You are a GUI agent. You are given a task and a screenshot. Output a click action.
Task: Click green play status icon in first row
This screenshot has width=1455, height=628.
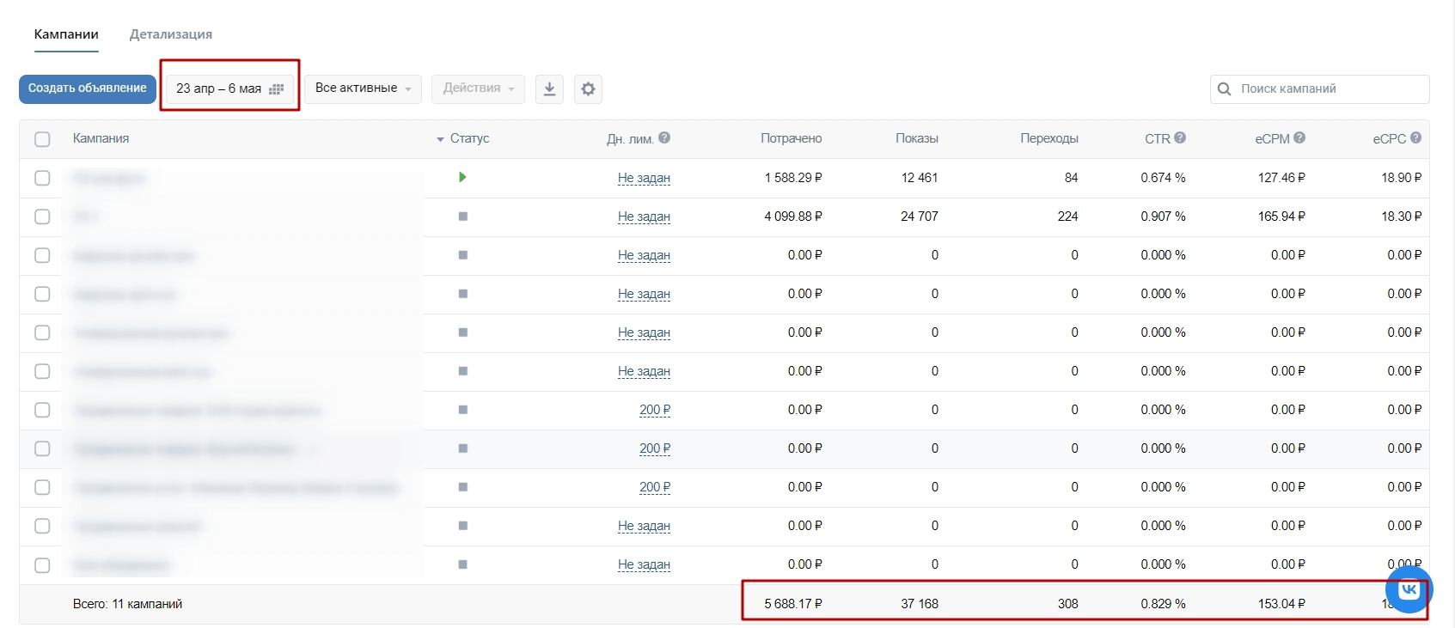tap(462, 177)
